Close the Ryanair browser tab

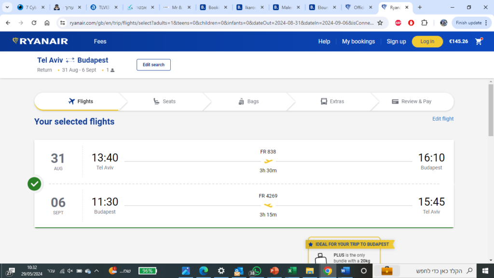[x=407, y=7]
